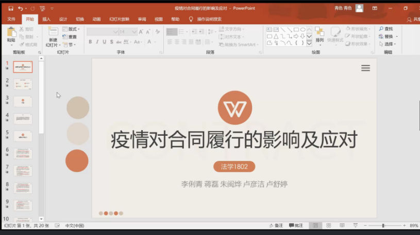Open 形状效果 shape effects
Image resolution: width=420 pixels, height=235 pixels.
click(358, 44)
